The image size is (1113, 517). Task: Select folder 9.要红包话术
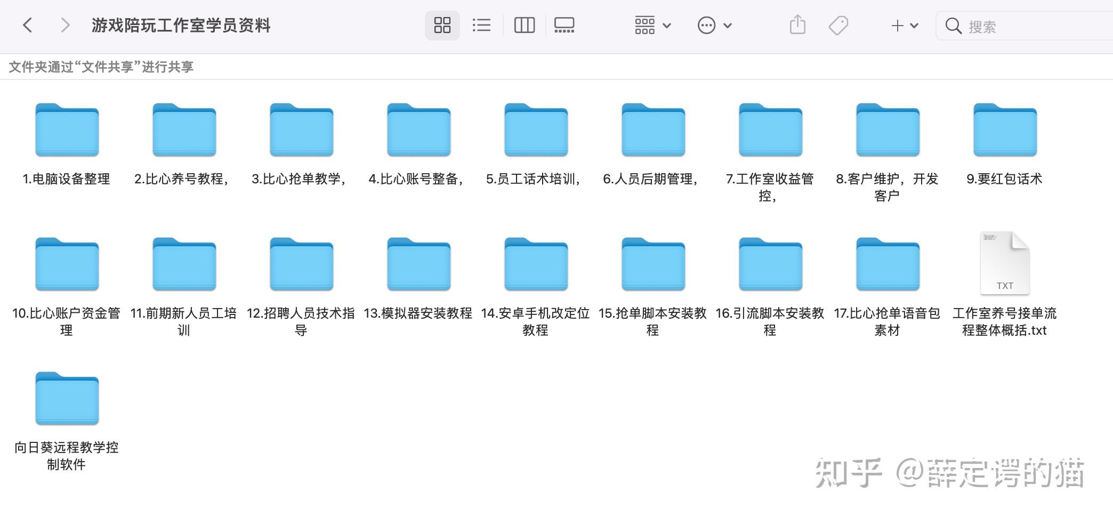point(1005,145)
